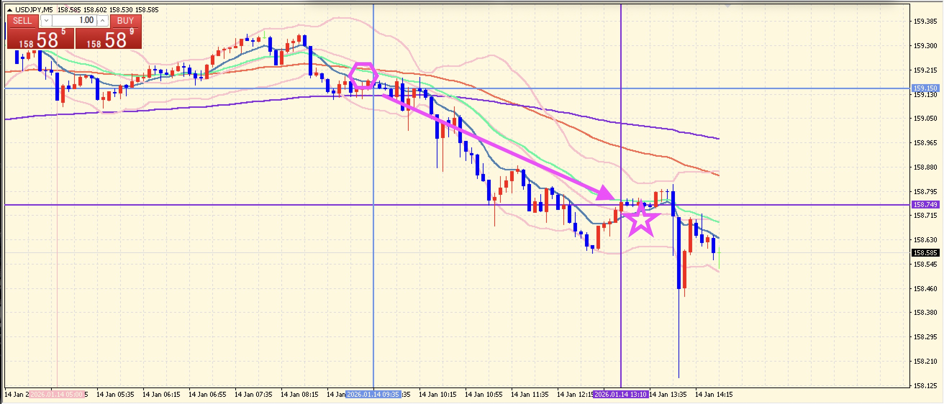This screenshot has height=404, width=944.
Task: Click the BUY button
Action: [125, 21]
